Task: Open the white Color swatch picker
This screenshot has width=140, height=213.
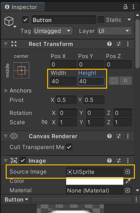Action: pos(95,181)
